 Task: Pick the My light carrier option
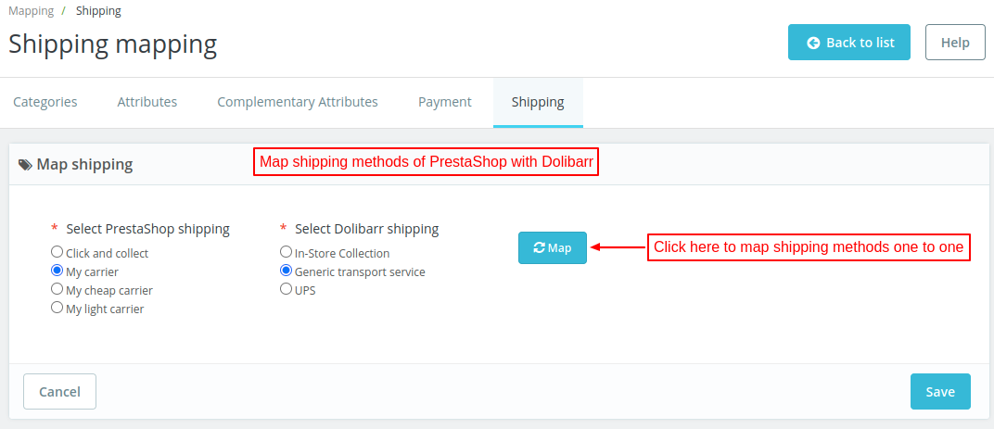point(57,308)
